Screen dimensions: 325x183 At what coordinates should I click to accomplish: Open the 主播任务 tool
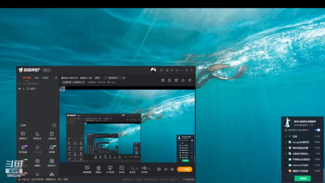(x=52, y=135)
